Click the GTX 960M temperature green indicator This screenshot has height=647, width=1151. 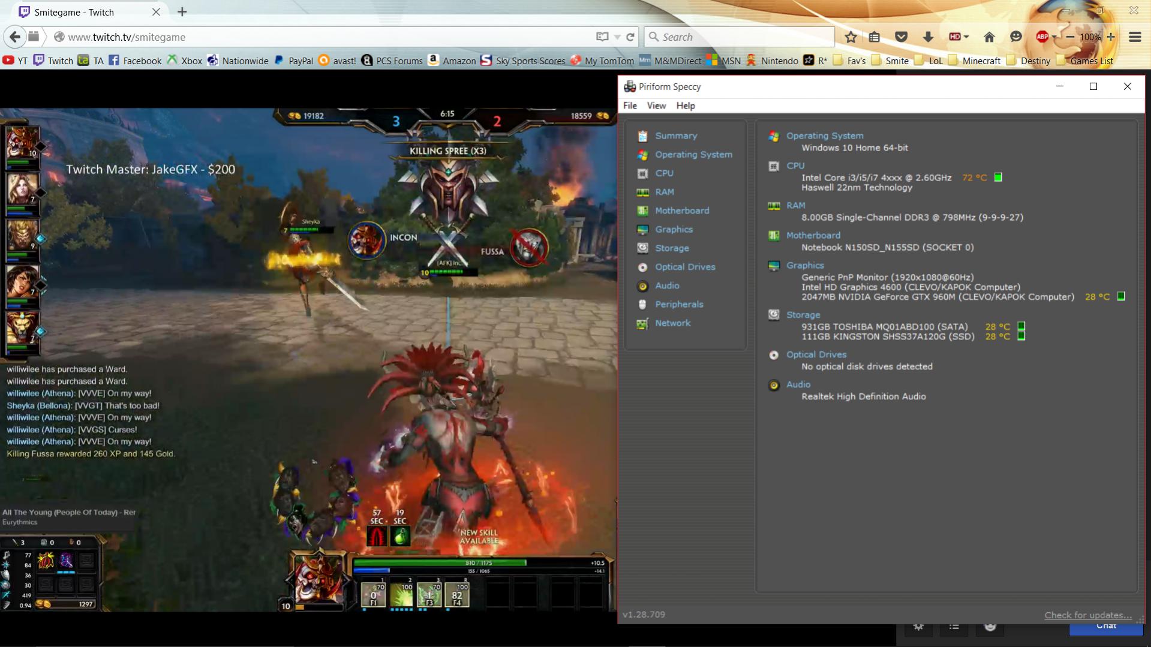click(x=1120, y=297)
